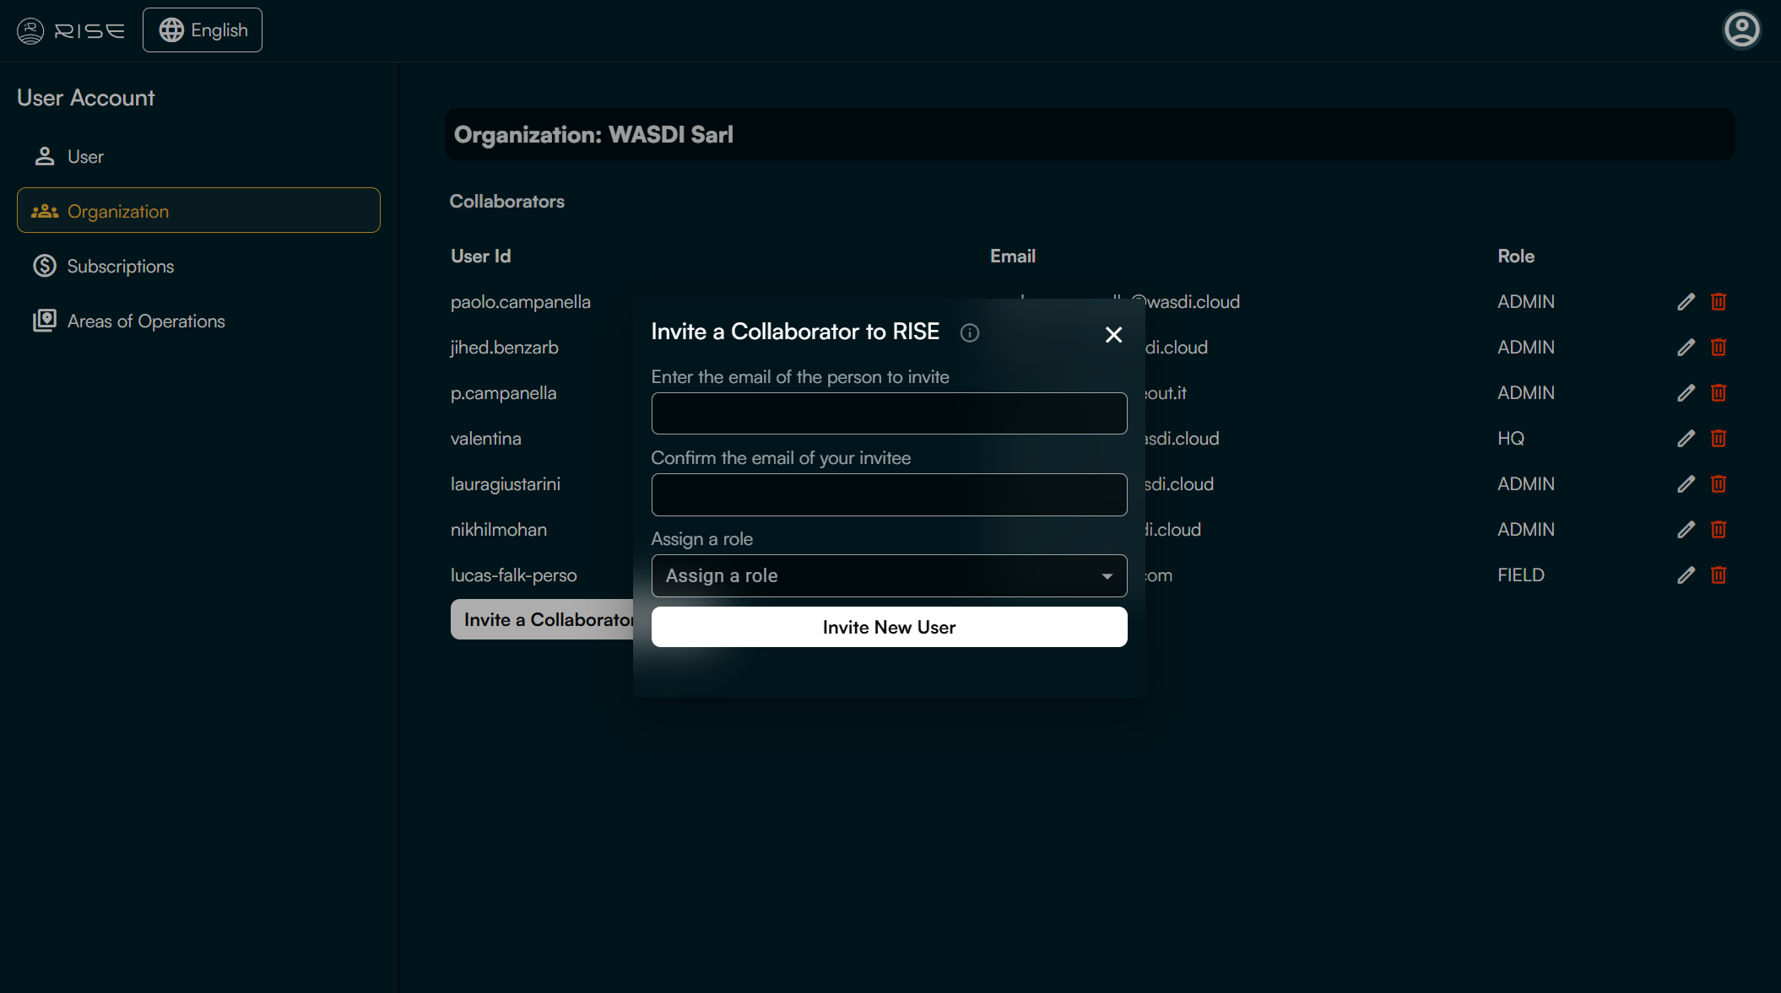Close the invite collaborator dialog
This screenshot has height=993, width=1781.
1113,335
